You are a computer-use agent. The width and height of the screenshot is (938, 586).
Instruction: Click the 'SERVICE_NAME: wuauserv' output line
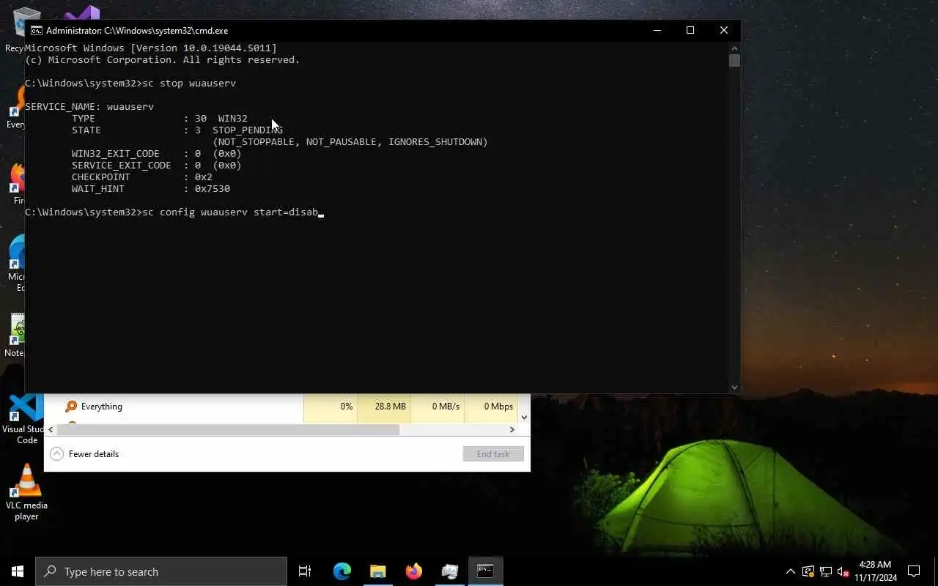pyautogui.click(x=89, y=107)
